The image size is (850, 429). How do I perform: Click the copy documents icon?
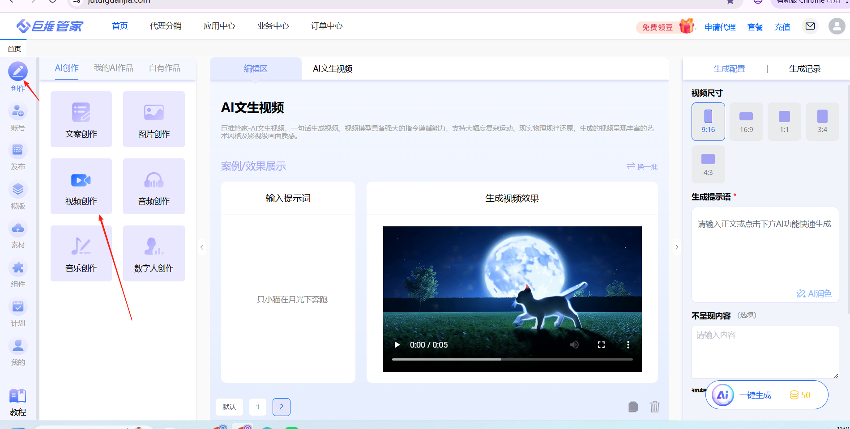(633, 407)
